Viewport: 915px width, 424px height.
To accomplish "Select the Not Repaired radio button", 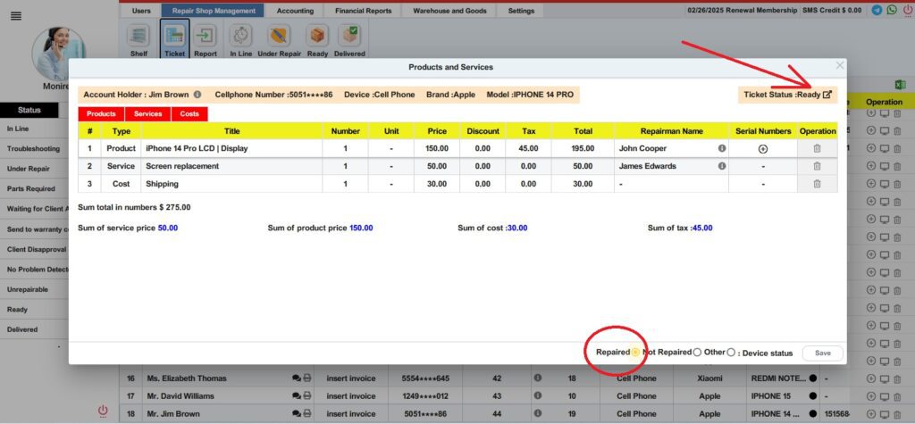I will (x=697, y=353).
